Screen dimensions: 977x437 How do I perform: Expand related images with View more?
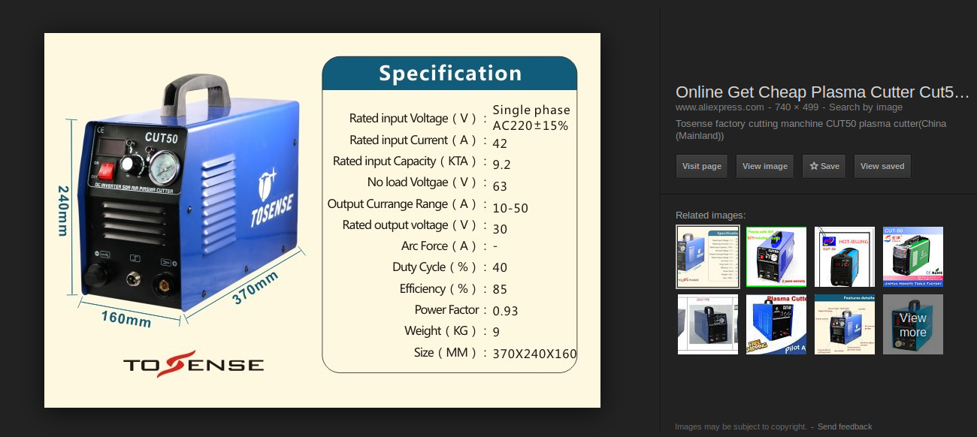click(x=912, y=324)
